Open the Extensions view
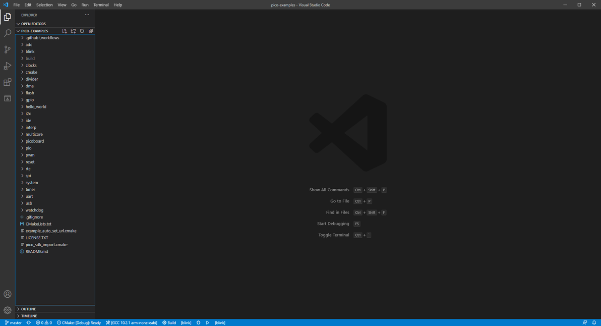601x326 pixels. (7, 82)
